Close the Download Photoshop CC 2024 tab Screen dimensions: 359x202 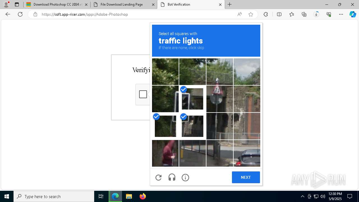[86, 4]
